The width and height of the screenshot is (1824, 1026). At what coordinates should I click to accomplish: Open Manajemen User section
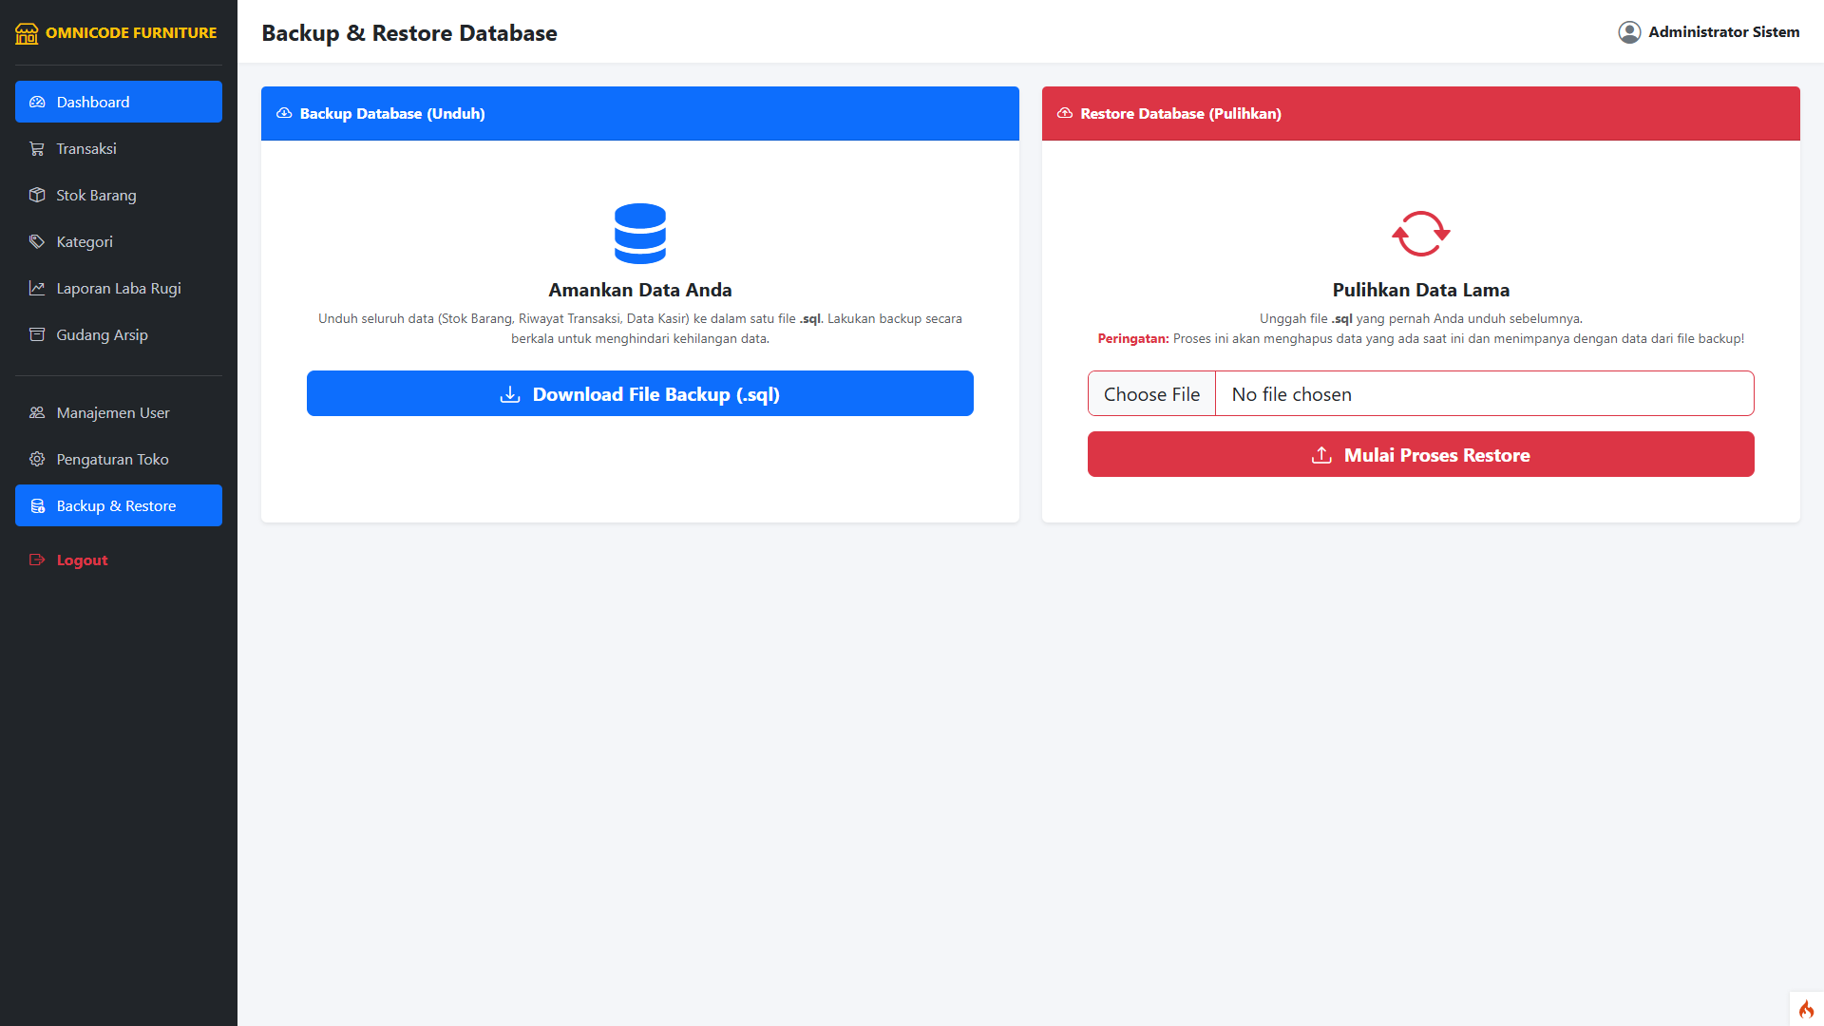pos(112,413)
